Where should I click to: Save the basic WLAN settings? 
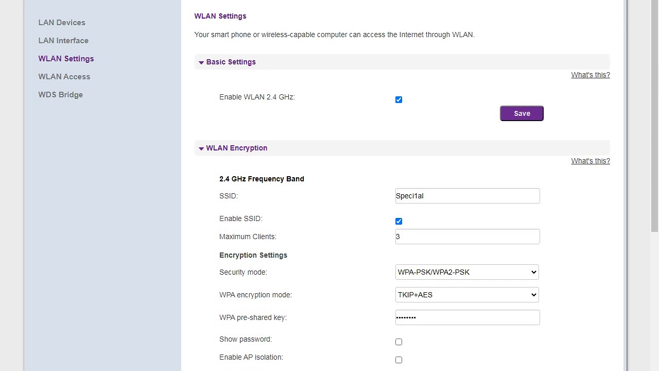coord(522,113)
